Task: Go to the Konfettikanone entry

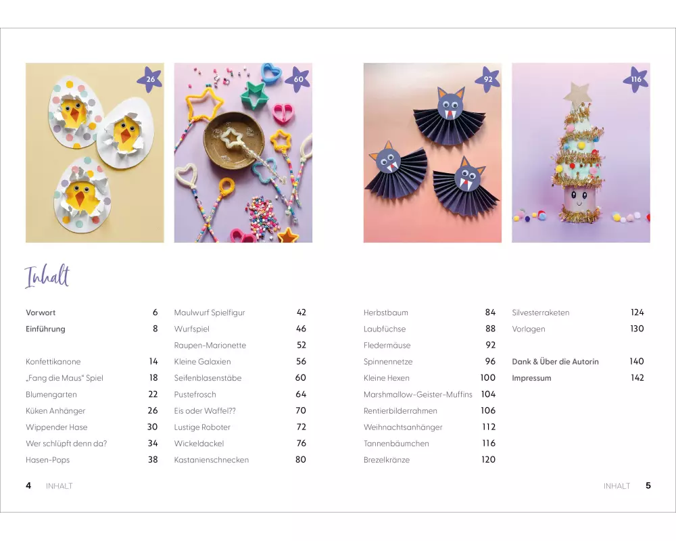Action: [x=92, y=362]
